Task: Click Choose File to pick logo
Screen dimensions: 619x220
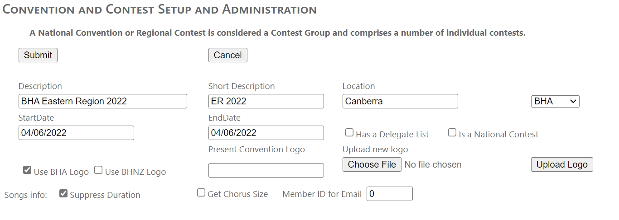Action: [372, 164]
